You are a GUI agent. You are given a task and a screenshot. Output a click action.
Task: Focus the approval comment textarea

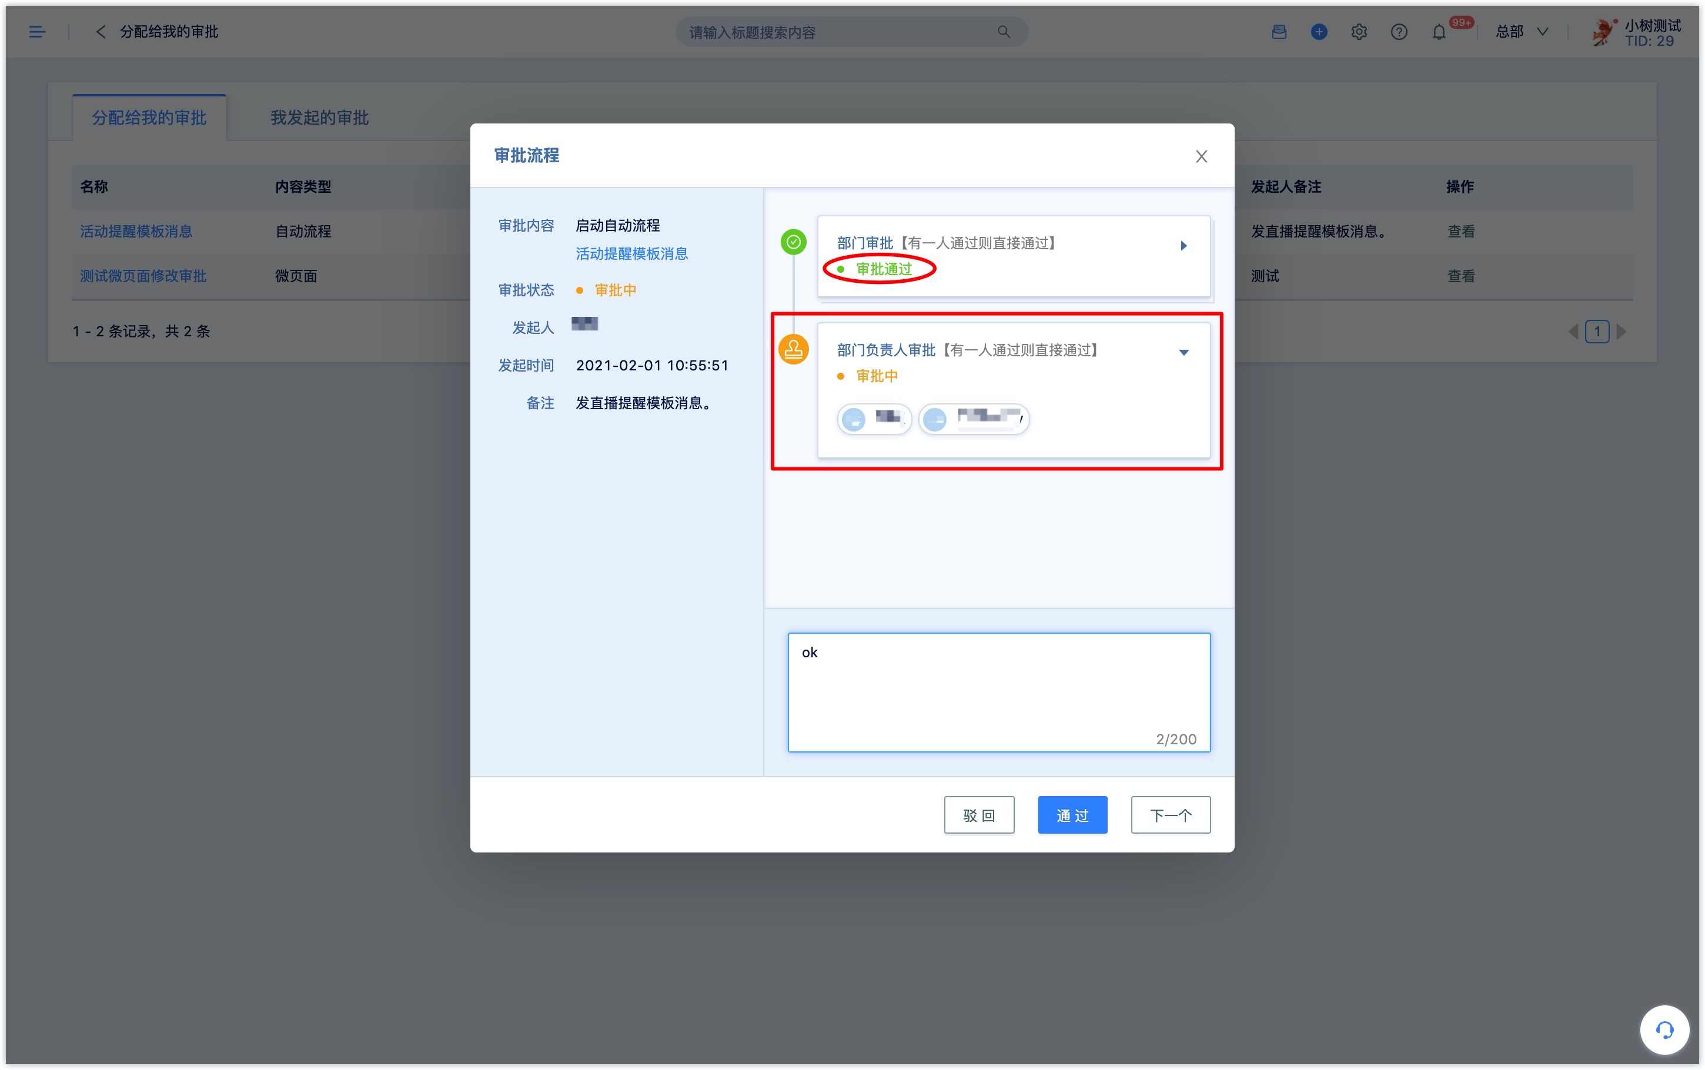click(x=999, y=692)
